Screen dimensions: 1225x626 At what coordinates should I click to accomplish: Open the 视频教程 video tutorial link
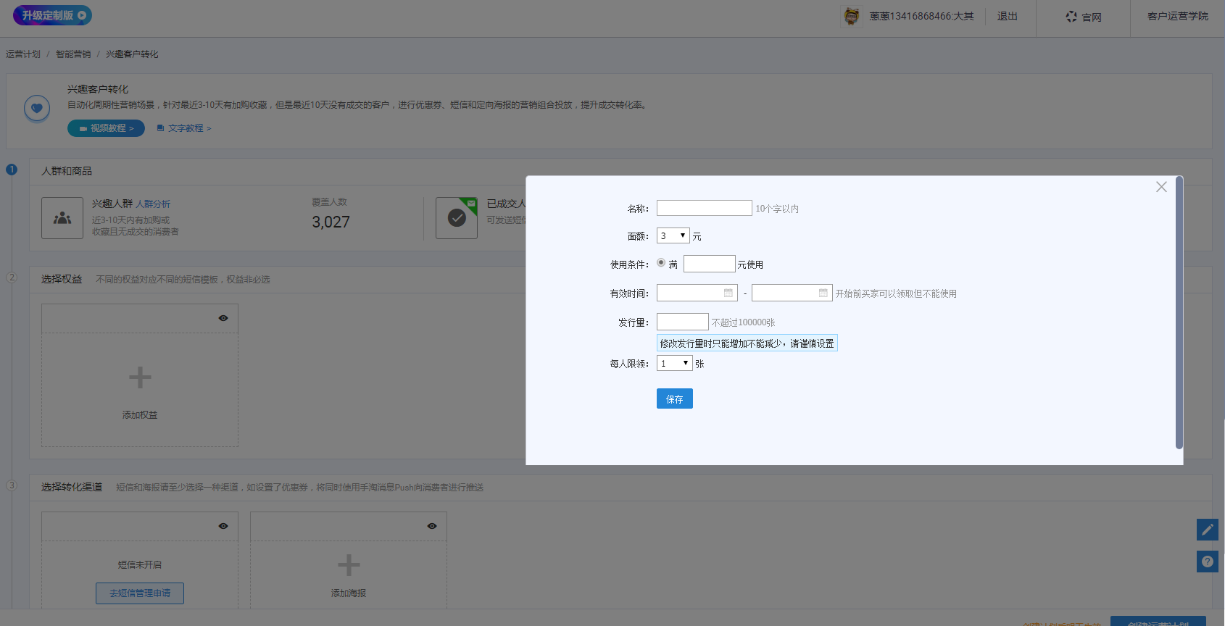(x=107, y=128)
